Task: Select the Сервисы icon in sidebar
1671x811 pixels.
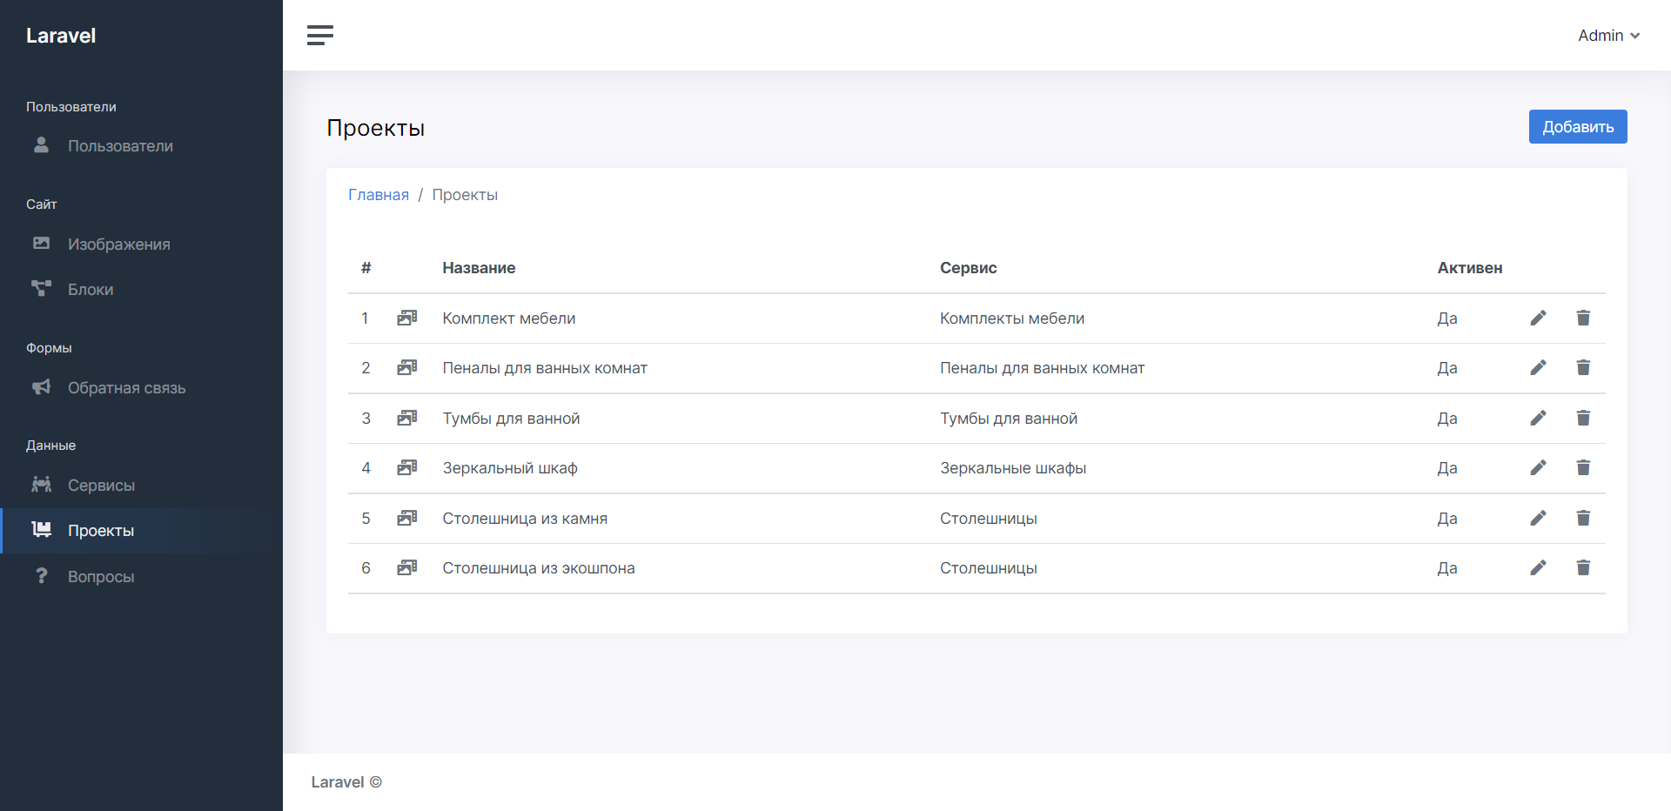Action: click(41, 485)
